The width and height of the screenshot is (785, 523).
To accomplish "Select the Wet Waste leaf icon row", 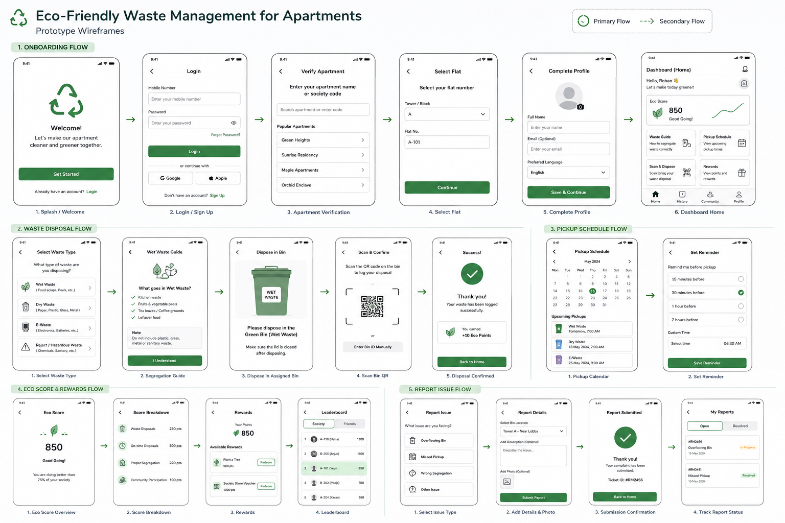I will (57, 287).
